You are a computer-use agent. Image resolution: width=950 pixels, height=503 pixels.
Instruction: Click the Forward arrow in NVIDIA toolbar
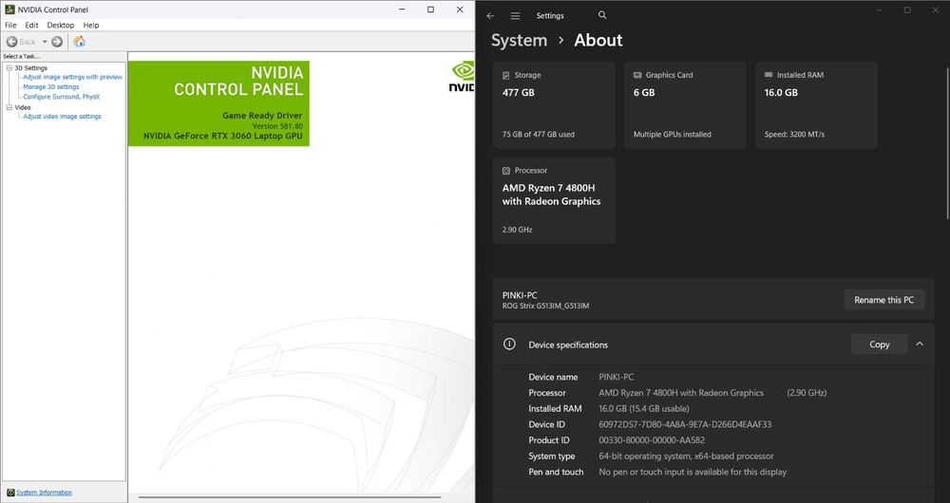point(57,42)
